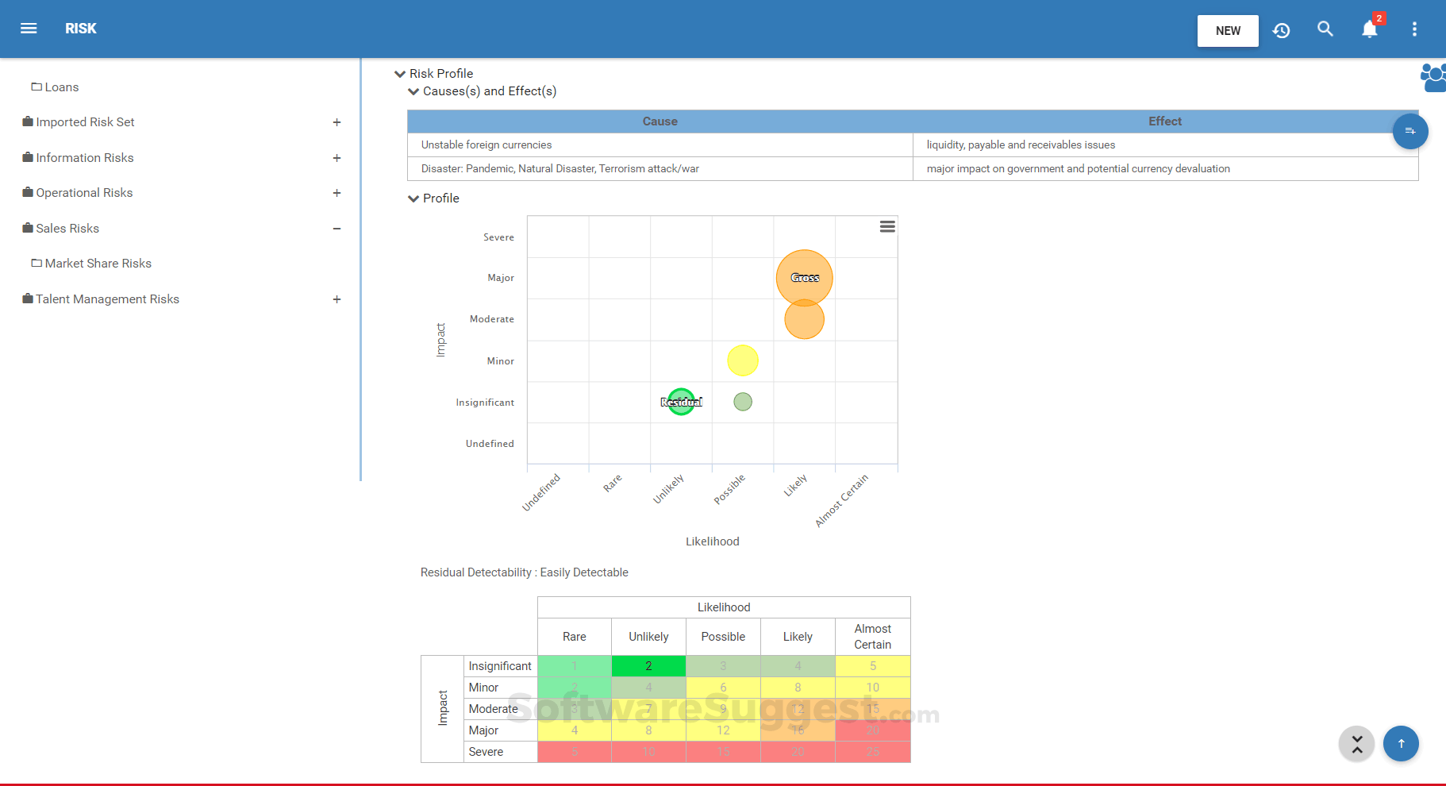
Task: Open the navigation hamburger menu
Action: 29,29
